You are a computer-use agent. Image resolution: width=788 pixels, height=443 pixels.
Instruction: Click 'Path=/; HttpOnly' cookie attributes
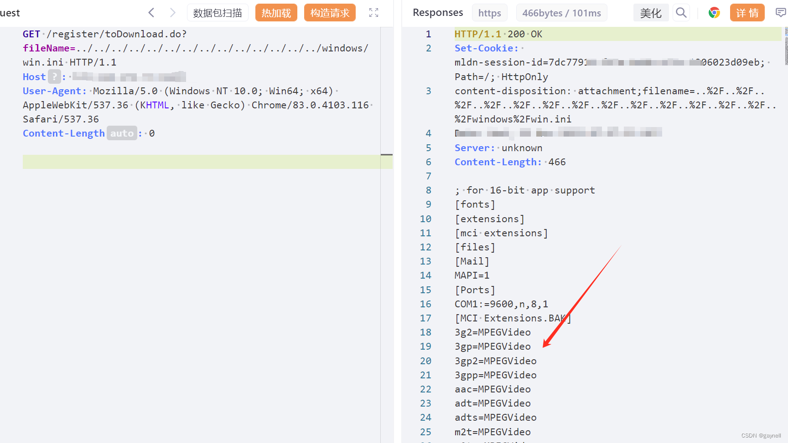501,77
